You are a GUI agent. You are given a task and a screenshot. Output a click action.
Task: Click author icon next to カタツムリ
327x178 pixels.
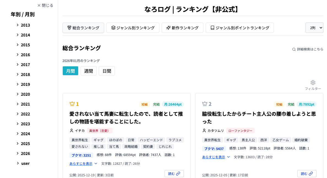click(204, 131)
